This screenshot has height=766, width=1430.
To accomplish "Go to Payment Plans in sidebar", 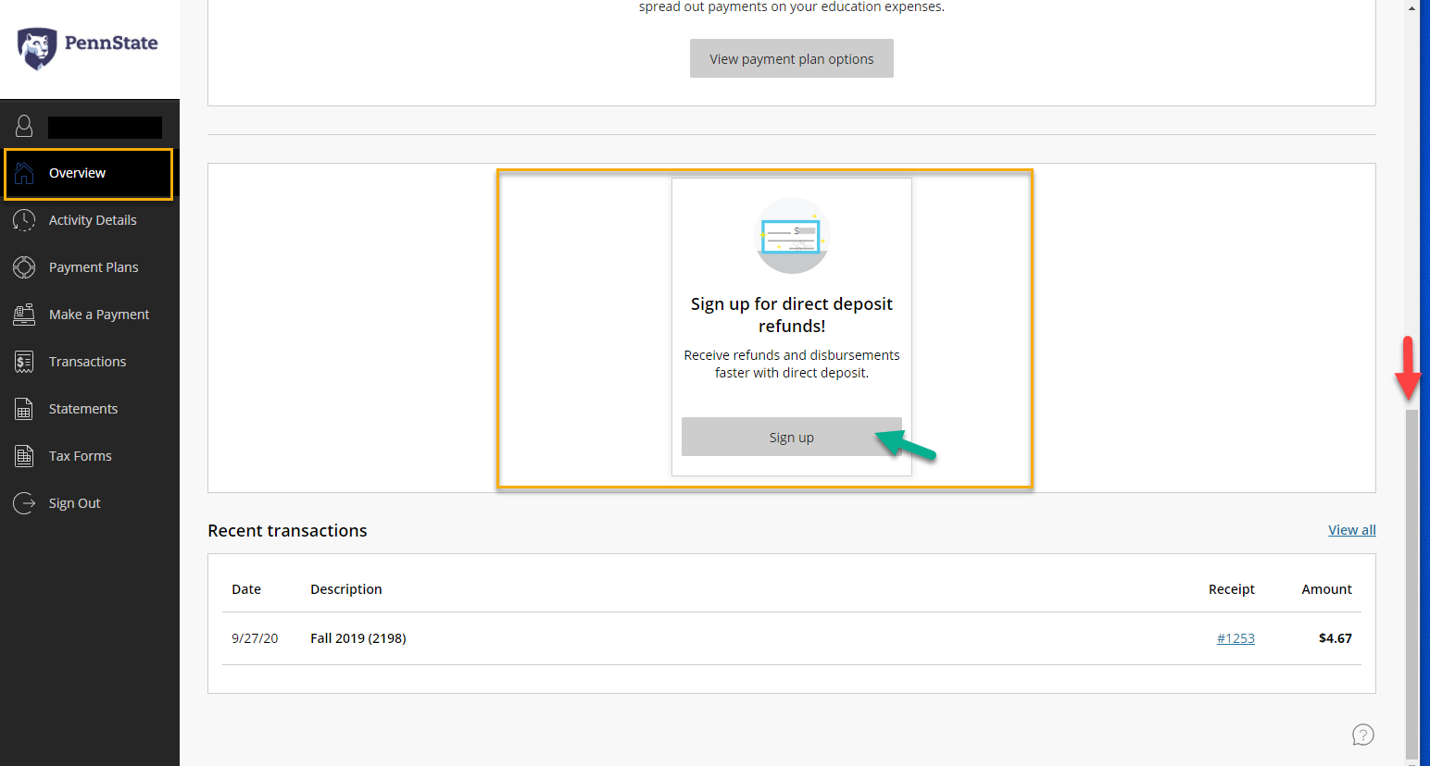I will (94, 267).
